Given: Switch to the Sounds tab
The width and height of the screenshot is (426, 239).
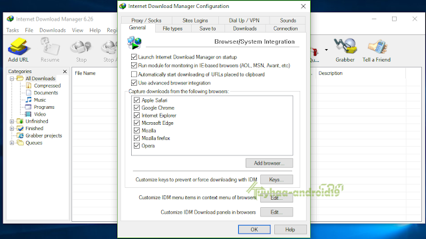Looking at the screenshot, I should tap(288, 21).
